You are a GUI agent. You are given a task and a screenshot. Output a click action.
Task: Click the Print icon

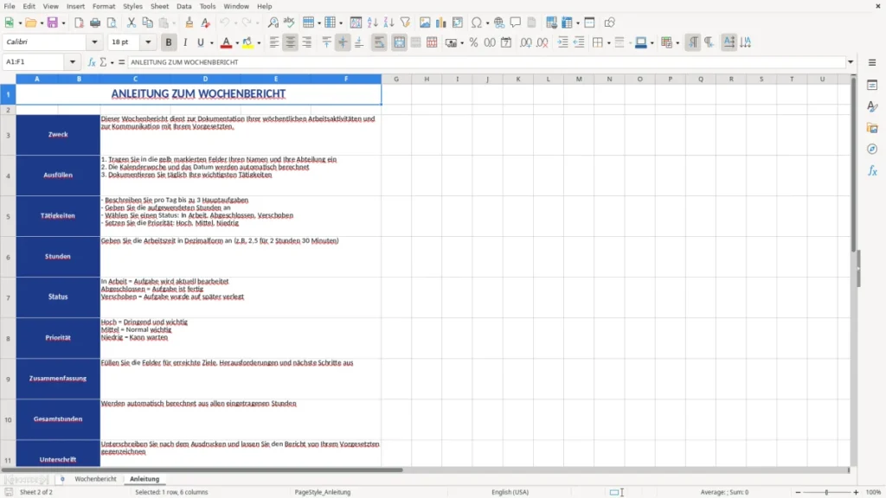click(x=95, y=22)
